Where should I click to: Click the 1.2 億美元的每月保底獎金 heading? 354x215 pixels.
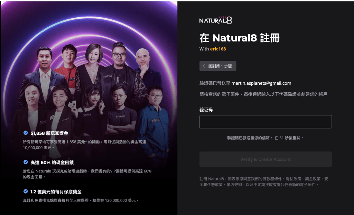tap(56, 192)
